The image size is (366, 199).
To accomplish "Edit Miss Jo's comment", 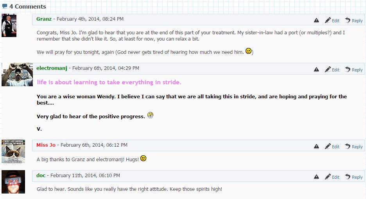I will point(332,146).
